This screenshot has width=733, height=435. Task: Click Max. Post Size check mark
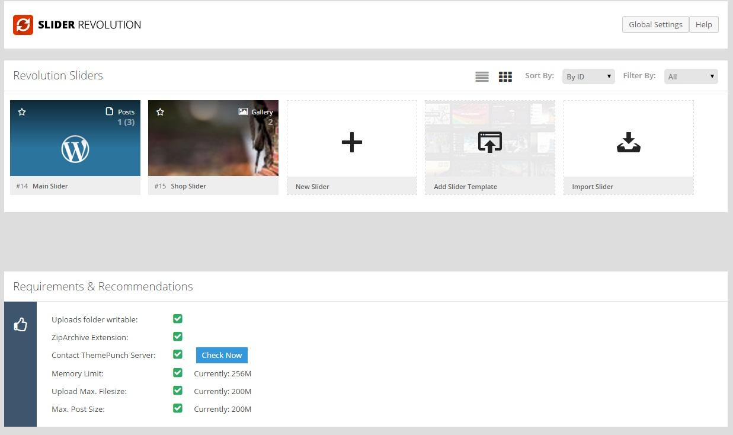click(177, 408)
